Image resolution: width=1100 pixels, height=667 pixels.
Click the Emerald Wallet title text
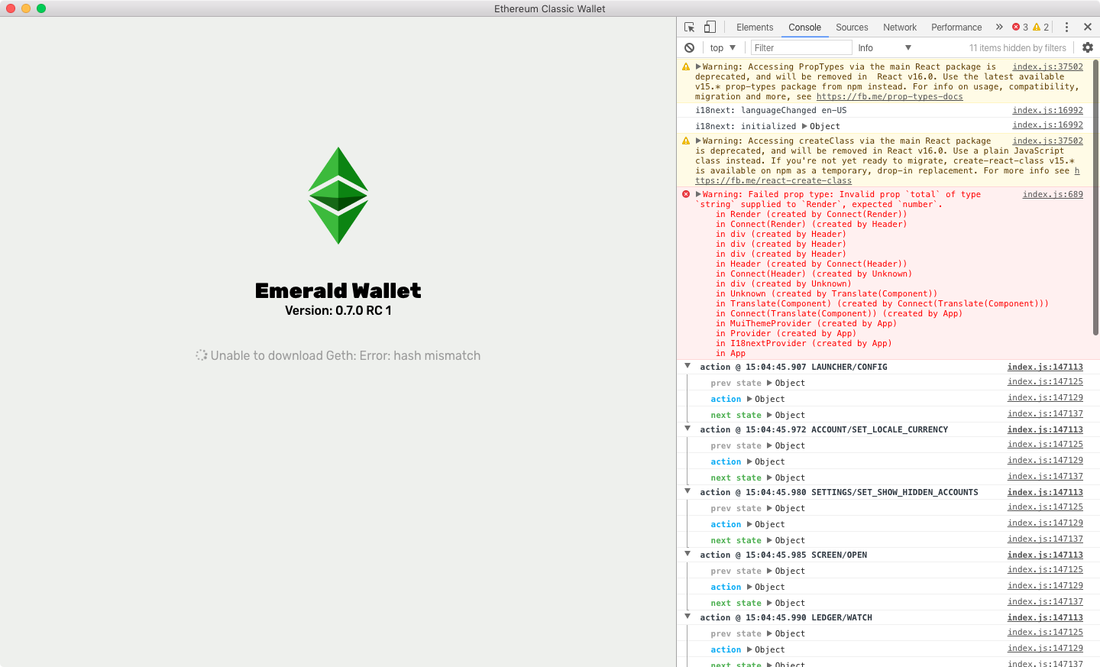[338, 290]
